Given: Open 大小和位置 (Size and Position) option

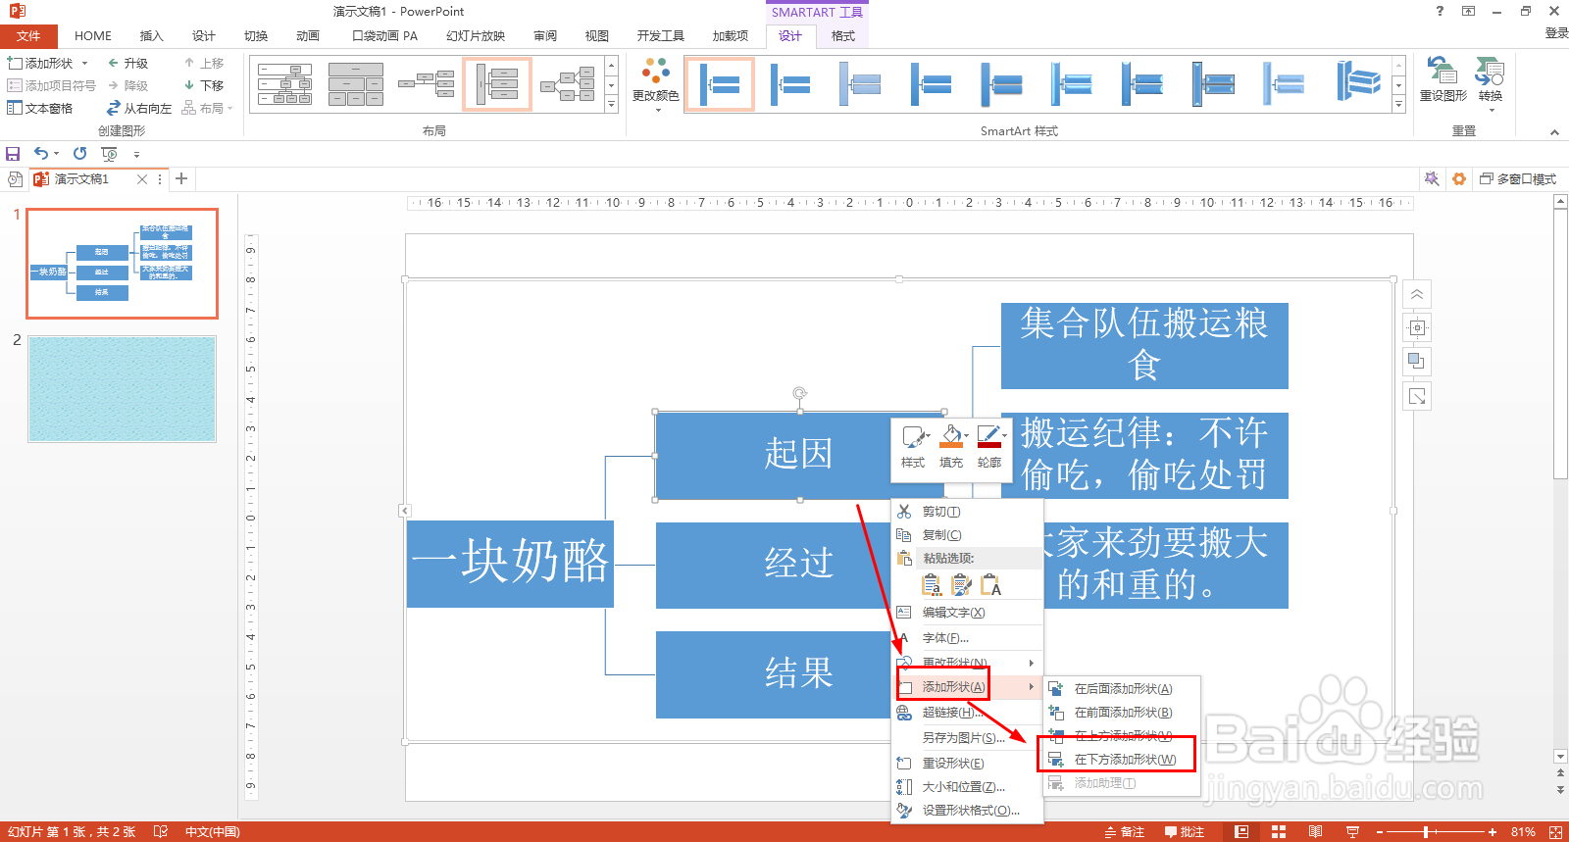Looking at the screenshot, I should pos(967,787).
